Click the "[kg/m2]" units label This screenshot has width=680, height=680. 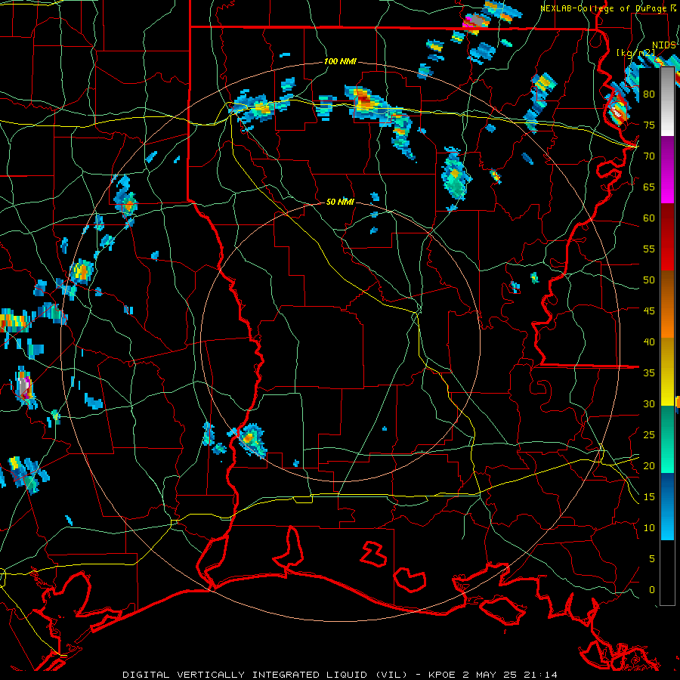coord(635,53)
